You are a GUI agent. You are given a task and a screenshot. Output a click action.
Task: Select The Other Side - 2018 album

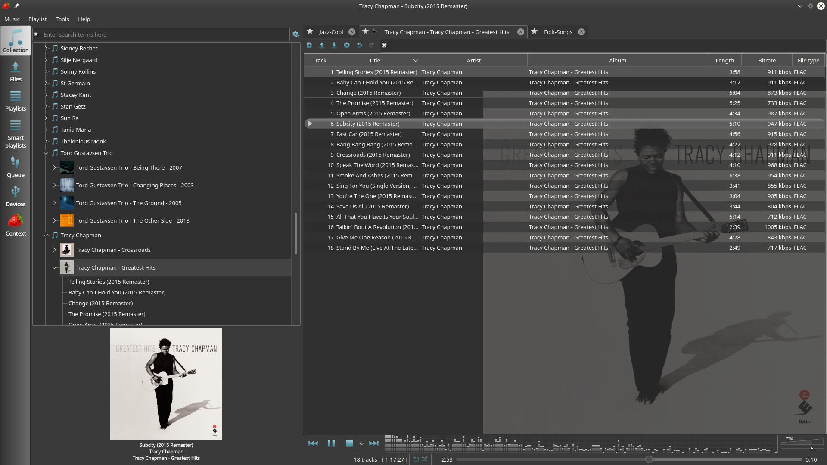pos(133,220)
